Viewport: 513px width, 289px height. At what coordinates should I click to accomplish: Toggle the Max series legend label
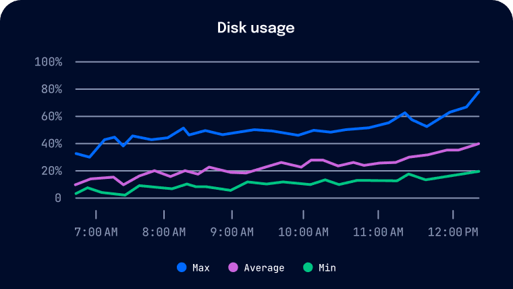[200, 268]
